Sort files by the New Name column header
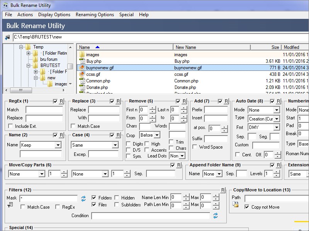 click(x=212, y=47)
